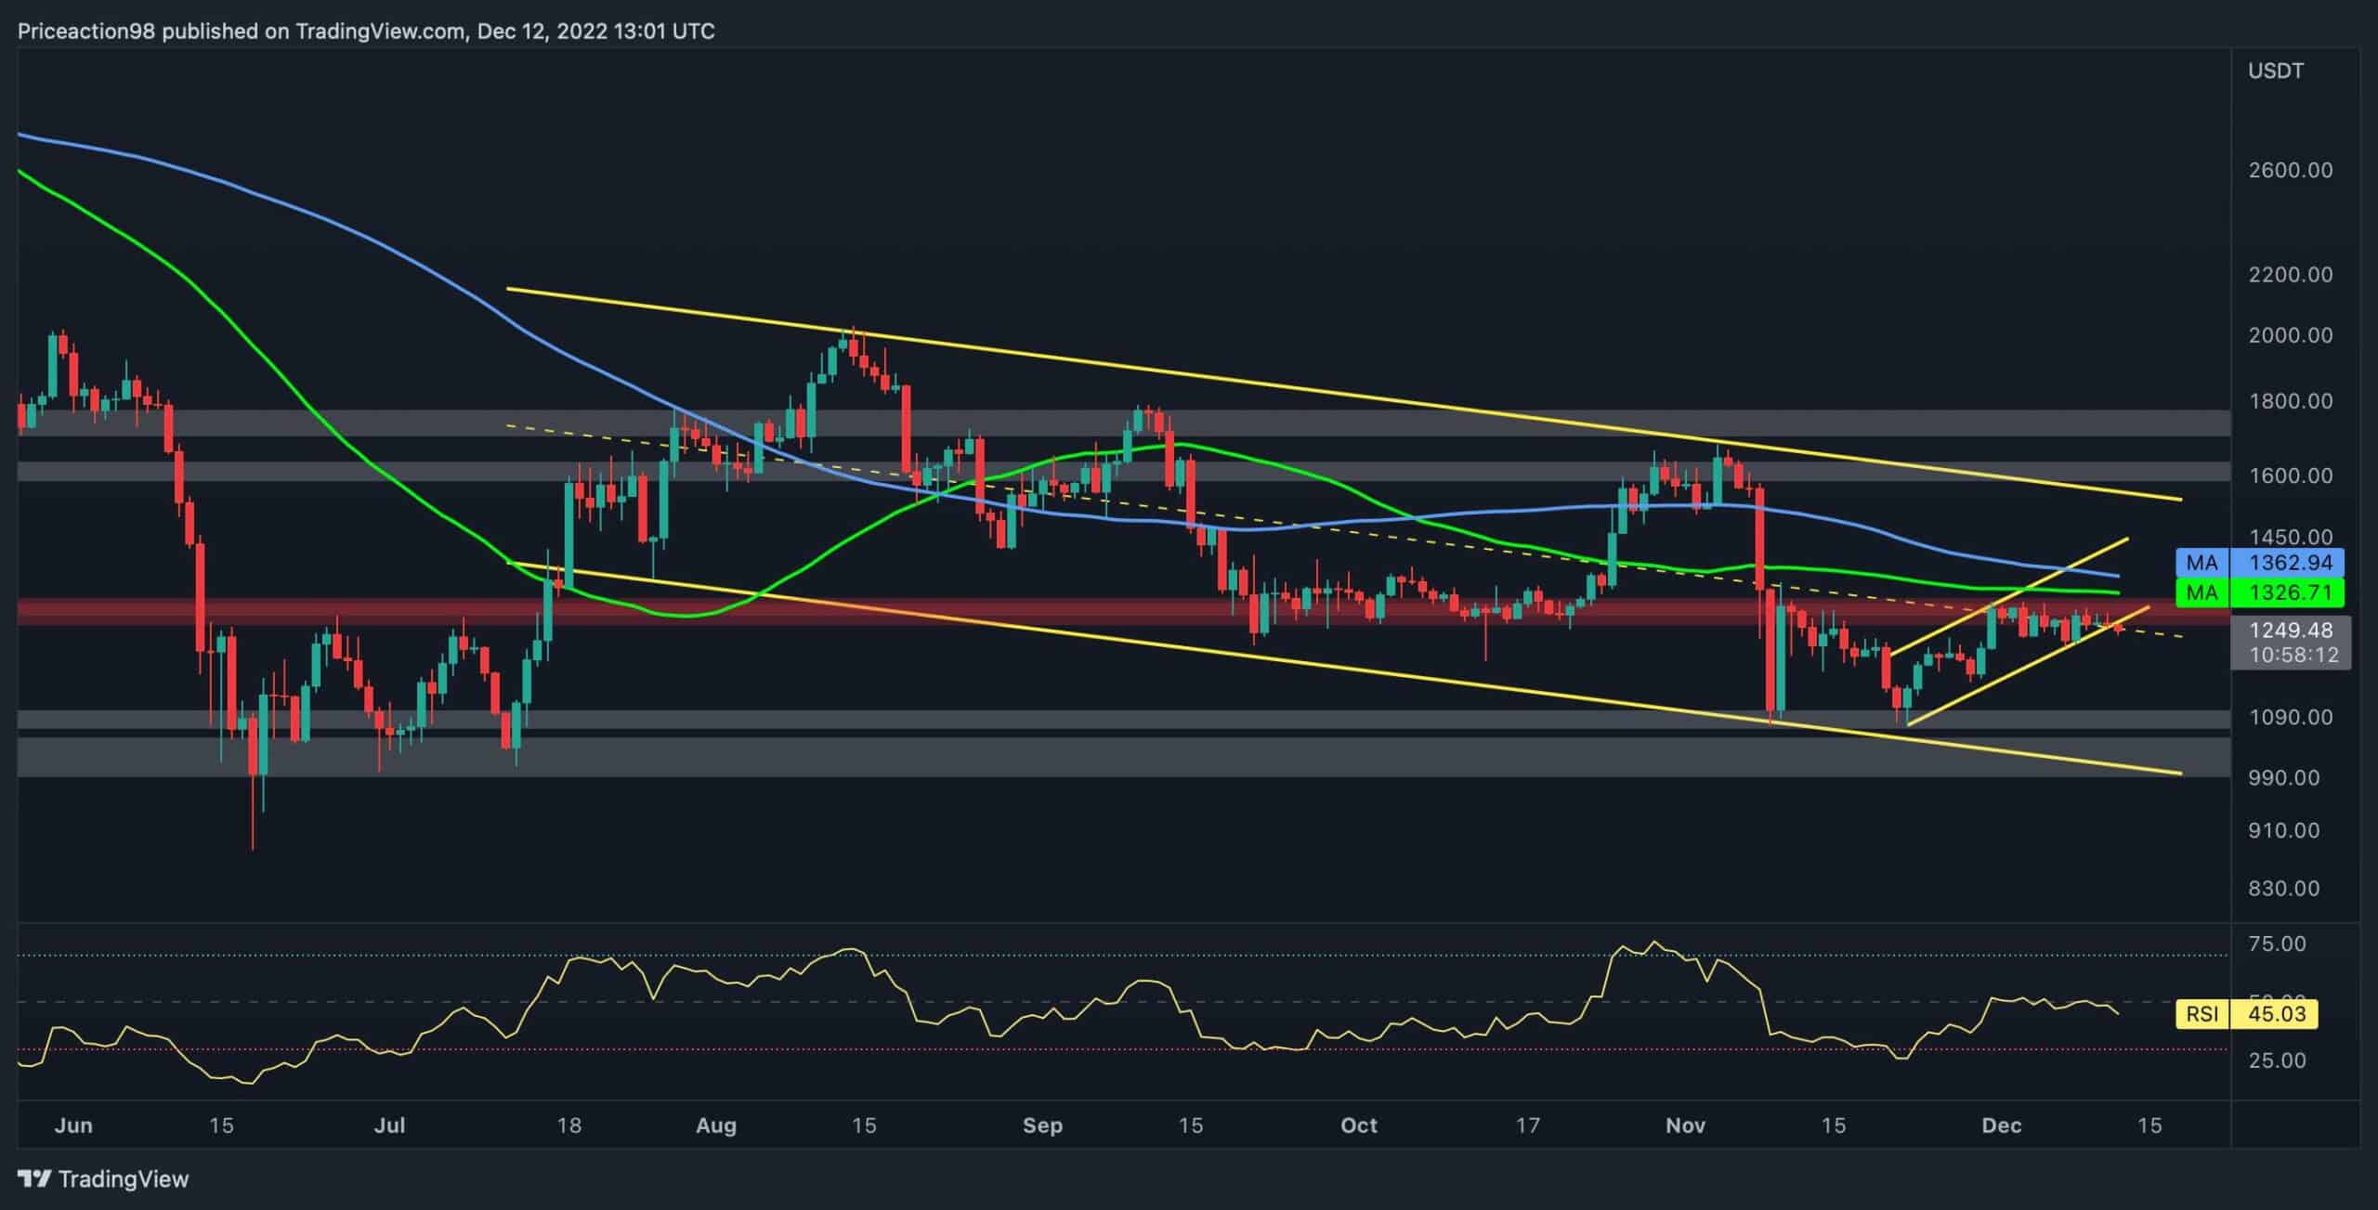Click the Dec label on time axis

tap(2002, 1125)
